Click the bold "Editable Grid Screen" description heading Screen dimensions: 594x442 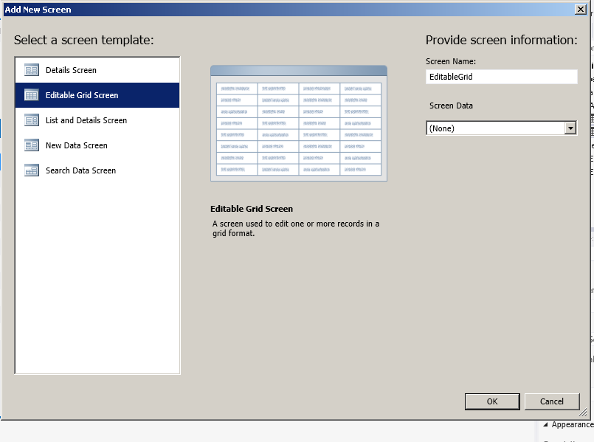click(x=252, y=209)
